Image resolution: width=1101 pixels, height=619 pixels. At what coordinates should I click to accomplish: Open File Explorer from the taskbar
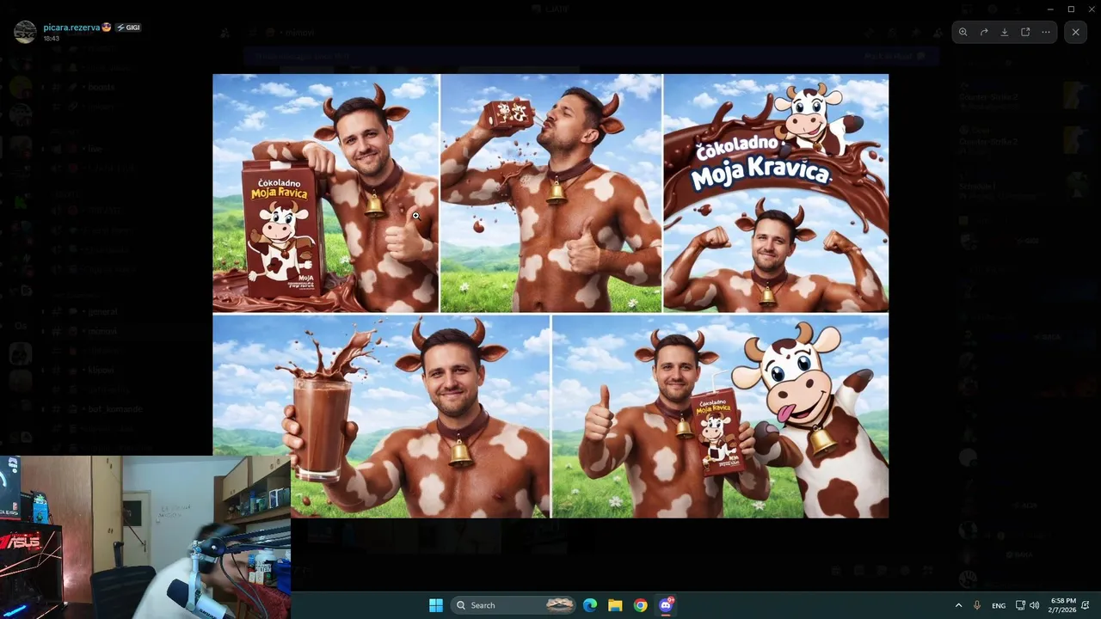pos(615,605)
